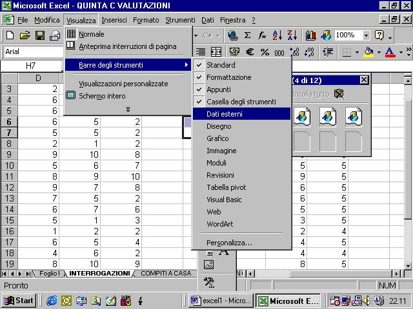Select Anteprima interruzioni di pagina
413x309 pixels.
click(x=128, y=46)
